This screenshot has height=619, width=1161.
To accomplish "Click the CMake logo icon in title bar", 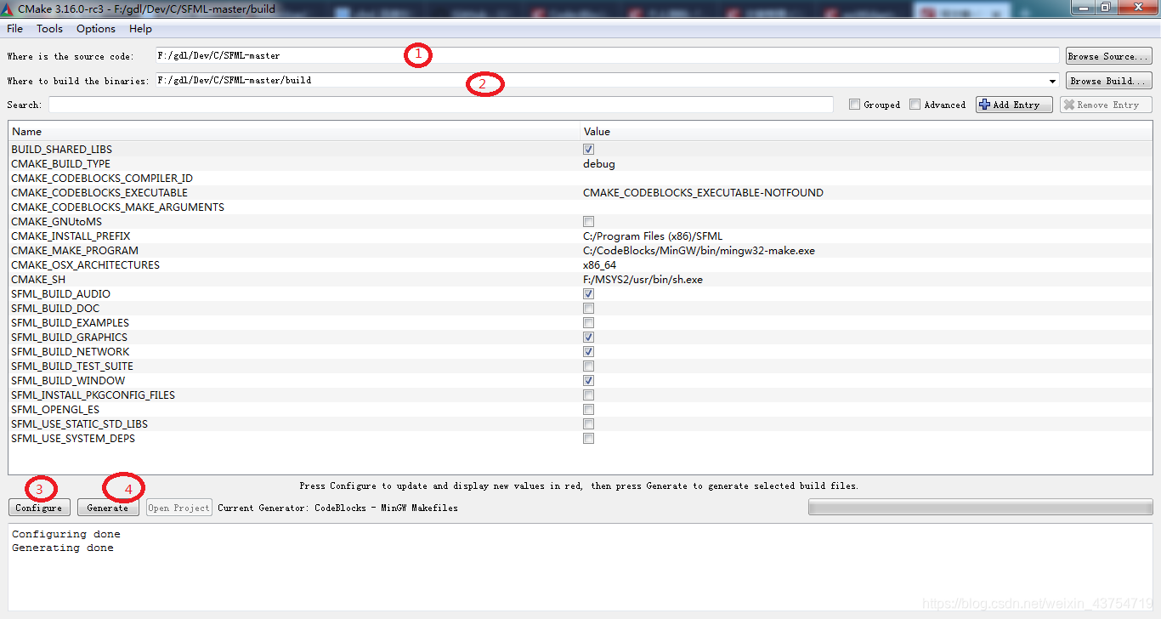I will pyautogui.click(x=7, y=9).
